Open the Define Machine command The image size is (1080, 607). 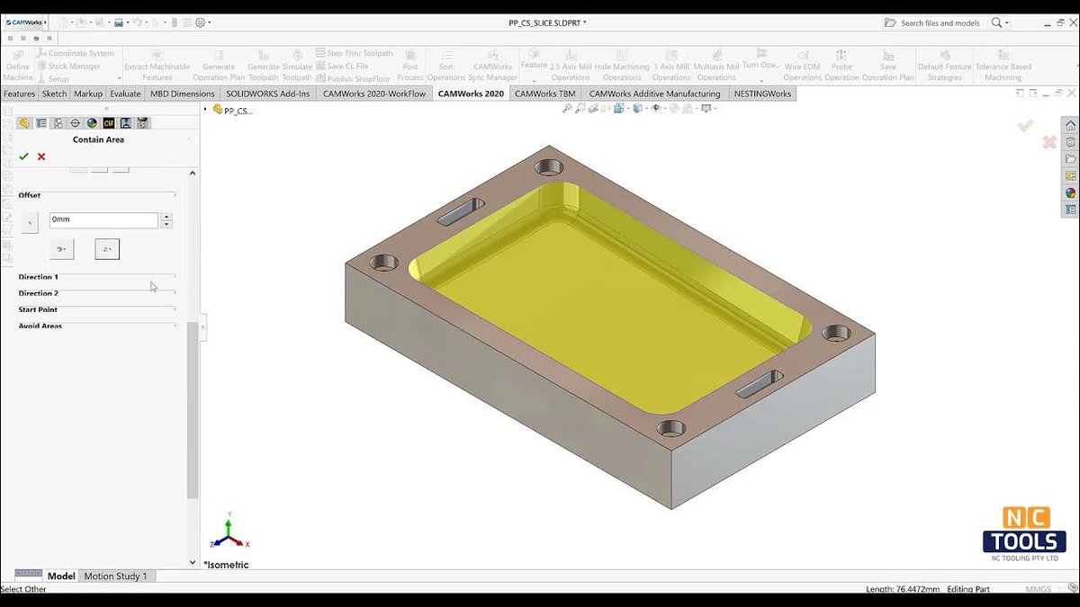pos(17,66)
